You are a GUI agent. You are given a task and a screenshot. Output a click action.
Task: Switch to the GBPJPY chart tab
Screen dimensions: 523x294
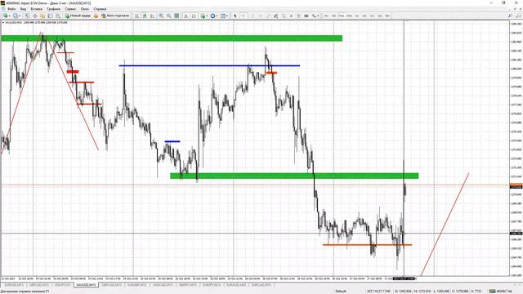(187, 285)
